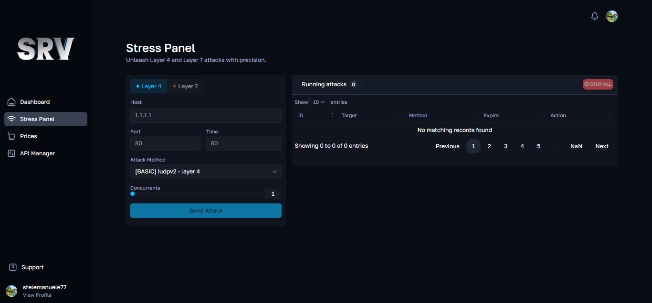Viewport: 652px width, 303px height.
Task: Click the Prices shopping cart icon
Action: click(12, 136)
